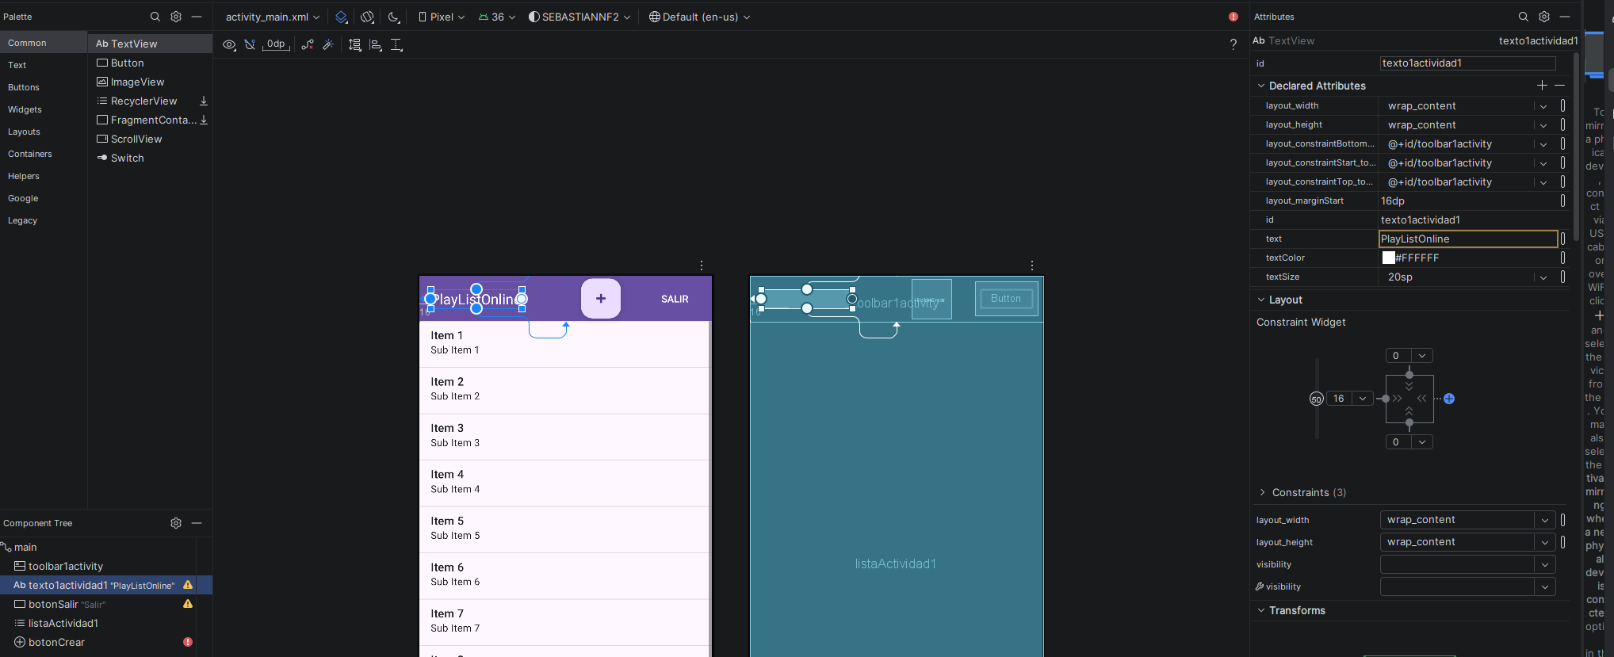
Task: Collapse the Transforms section
Action: (1261, 610)
